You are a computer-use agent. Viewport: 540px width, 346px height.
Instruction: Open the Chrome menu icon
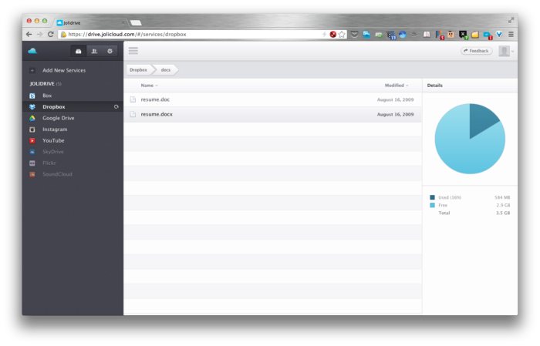pos(511,34)
